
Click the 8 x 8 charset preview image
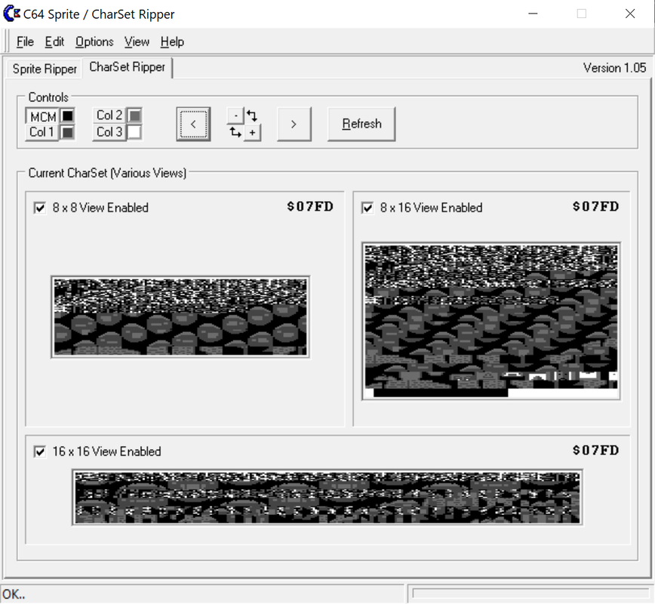[x=180, y=317]
